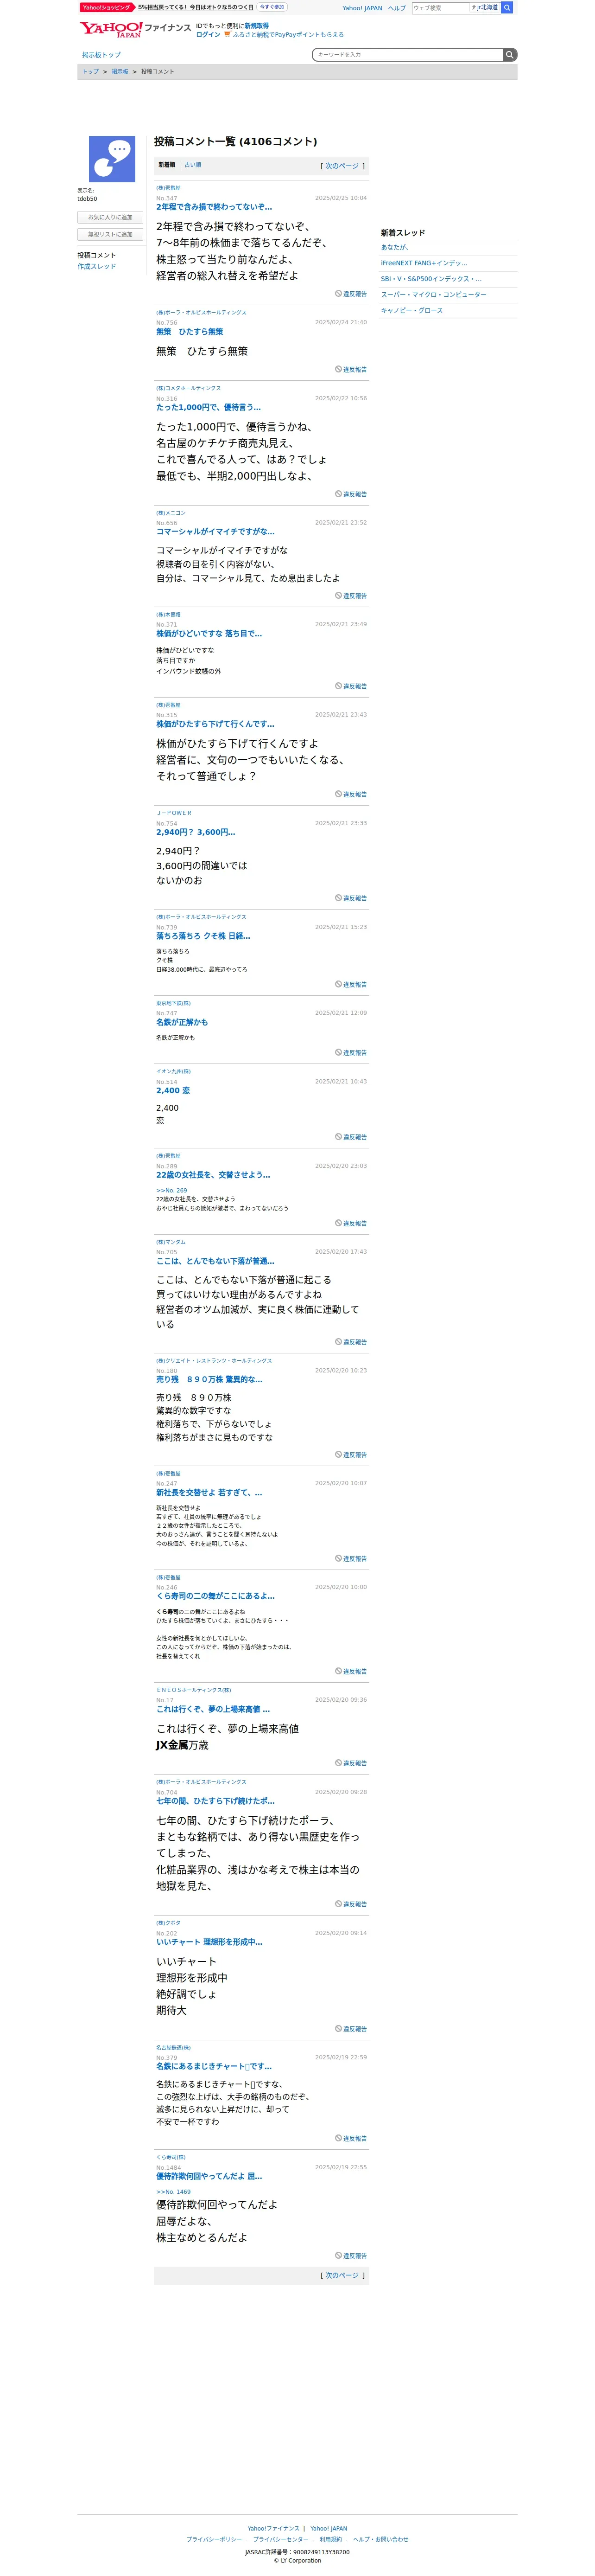This screenshot has height=2576, width=595.
Task: Open プライバシーポリシー footer link
Action: point(214,2539)
